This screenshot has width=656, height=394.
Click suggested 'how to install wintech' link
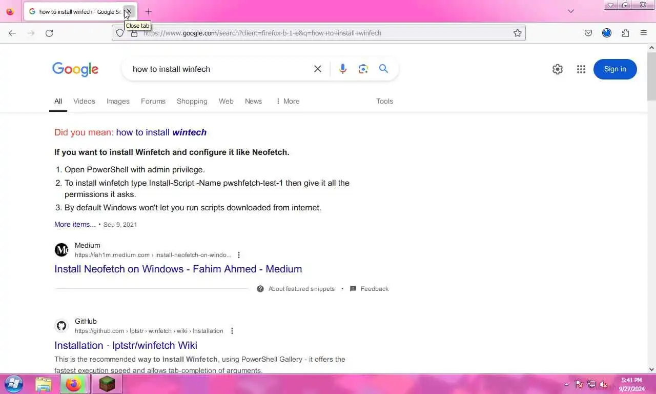point(161,132)
